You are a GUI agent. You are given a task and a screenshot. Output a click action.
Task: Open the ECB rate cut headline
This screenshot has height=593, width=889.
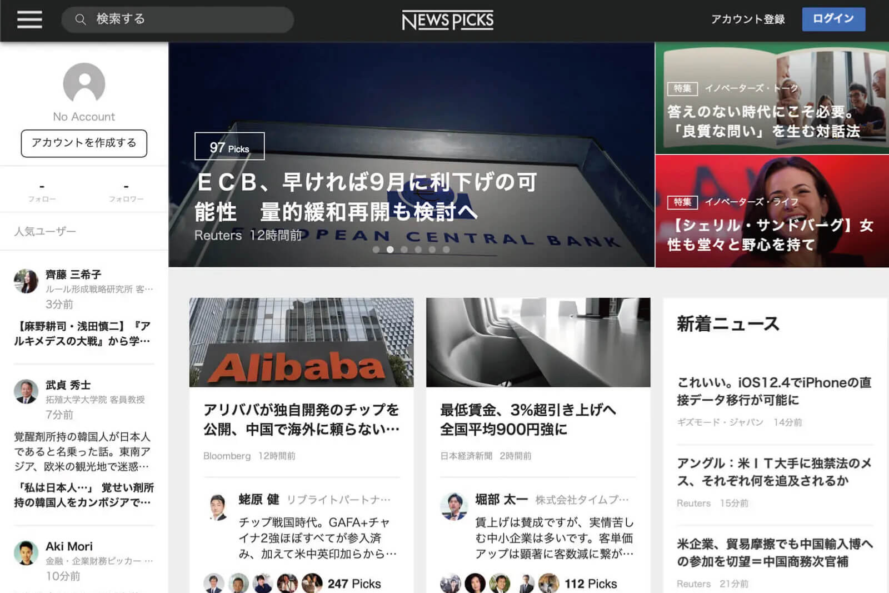click(x=367, y=197)
